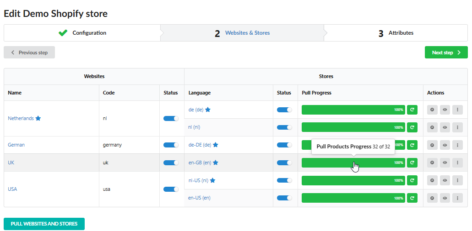The width and height of the screenshot is (472, 231).
Task: Refresh pull progress for en-US (en) store
Action: (412, 198)
